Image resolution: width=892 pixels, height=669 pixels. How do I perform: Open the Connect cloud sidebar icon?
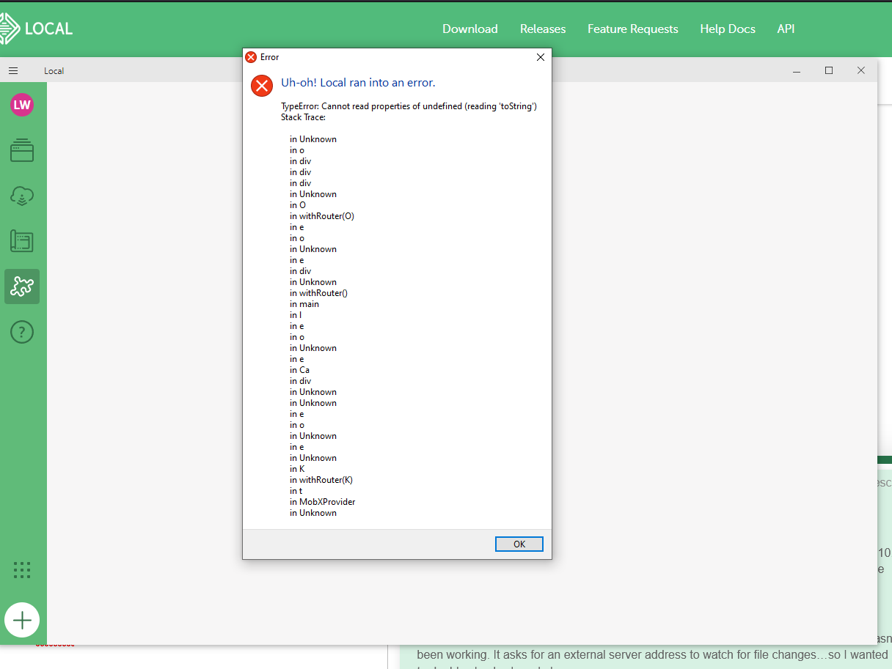pos(22,196)
